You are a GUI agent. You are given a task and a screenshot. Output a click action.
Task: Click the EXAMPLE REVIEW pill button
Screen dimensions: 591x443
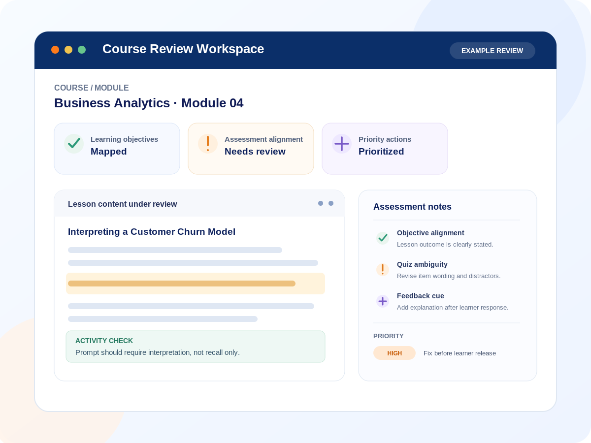click(492, 51)
